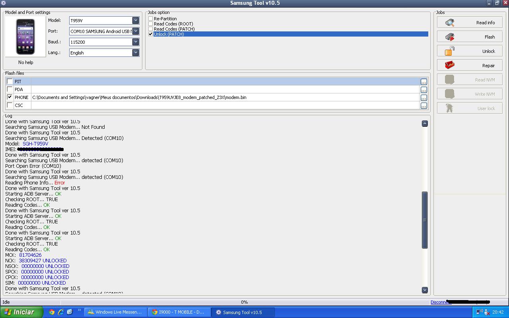Click the greyed Read NVM button
This screenshot has height=318, width=509.
click(470, 80)
